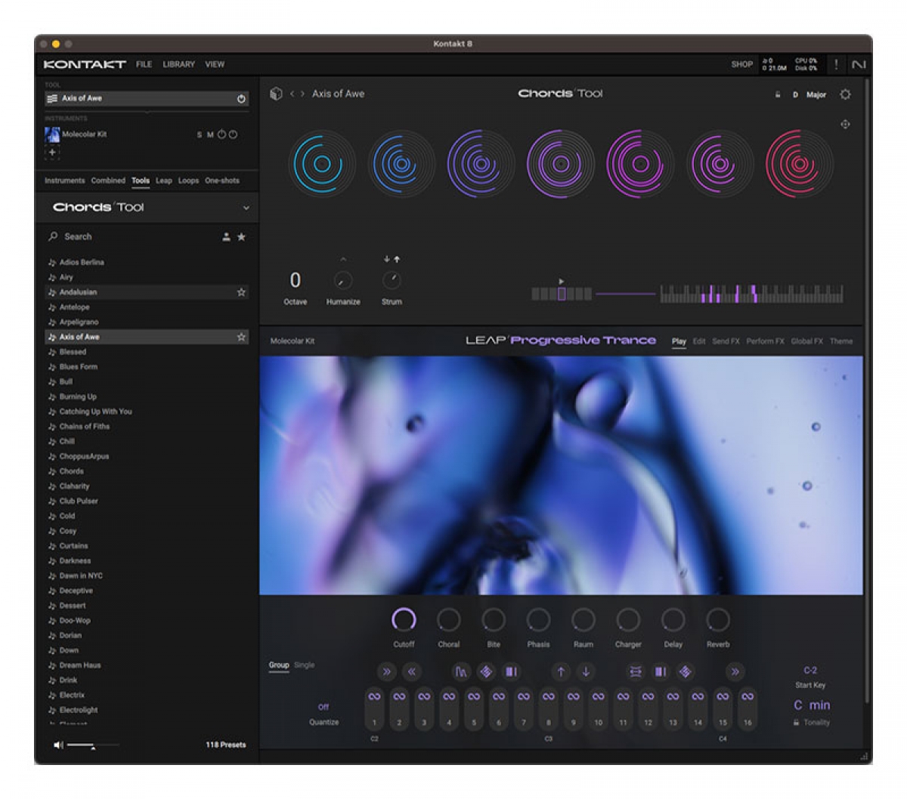
Task: Open the Chords Tool settings gear
Action: point(845,94)
